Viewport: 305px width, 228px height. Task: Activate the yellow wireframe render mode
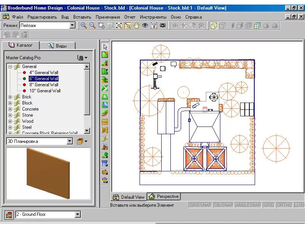pos(213,25)
